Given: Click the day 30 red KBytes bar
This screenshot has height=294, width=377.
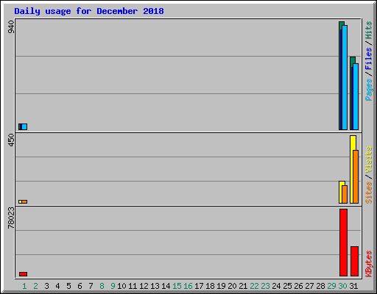Looking at the screenshot, I should (x=343, y=243).
